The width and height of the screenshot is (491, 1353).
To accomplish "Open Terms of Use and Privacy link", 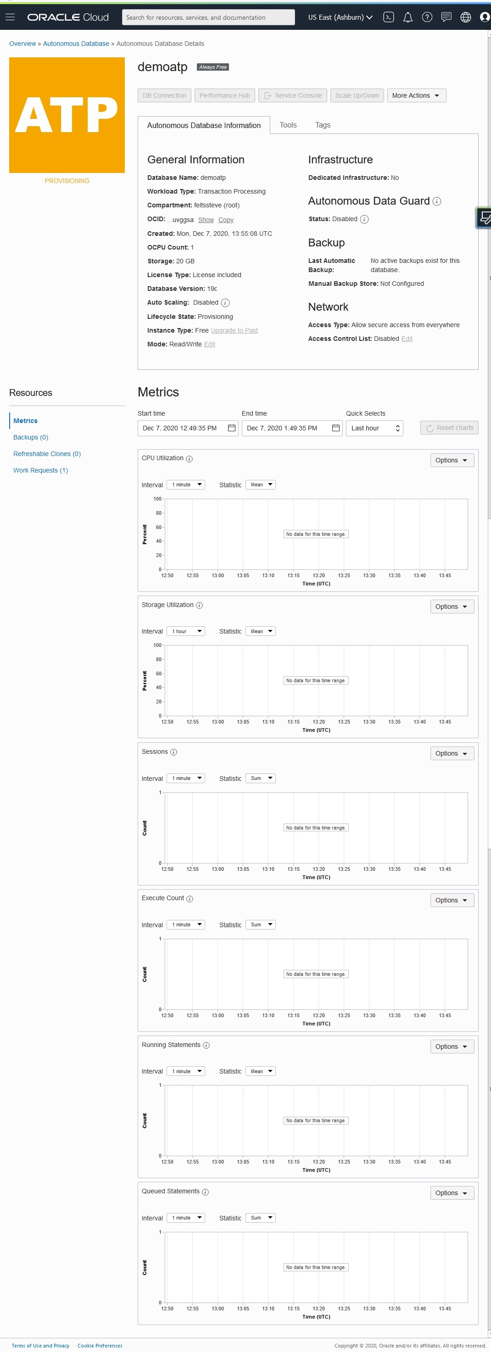I will tap(40, 1346).
